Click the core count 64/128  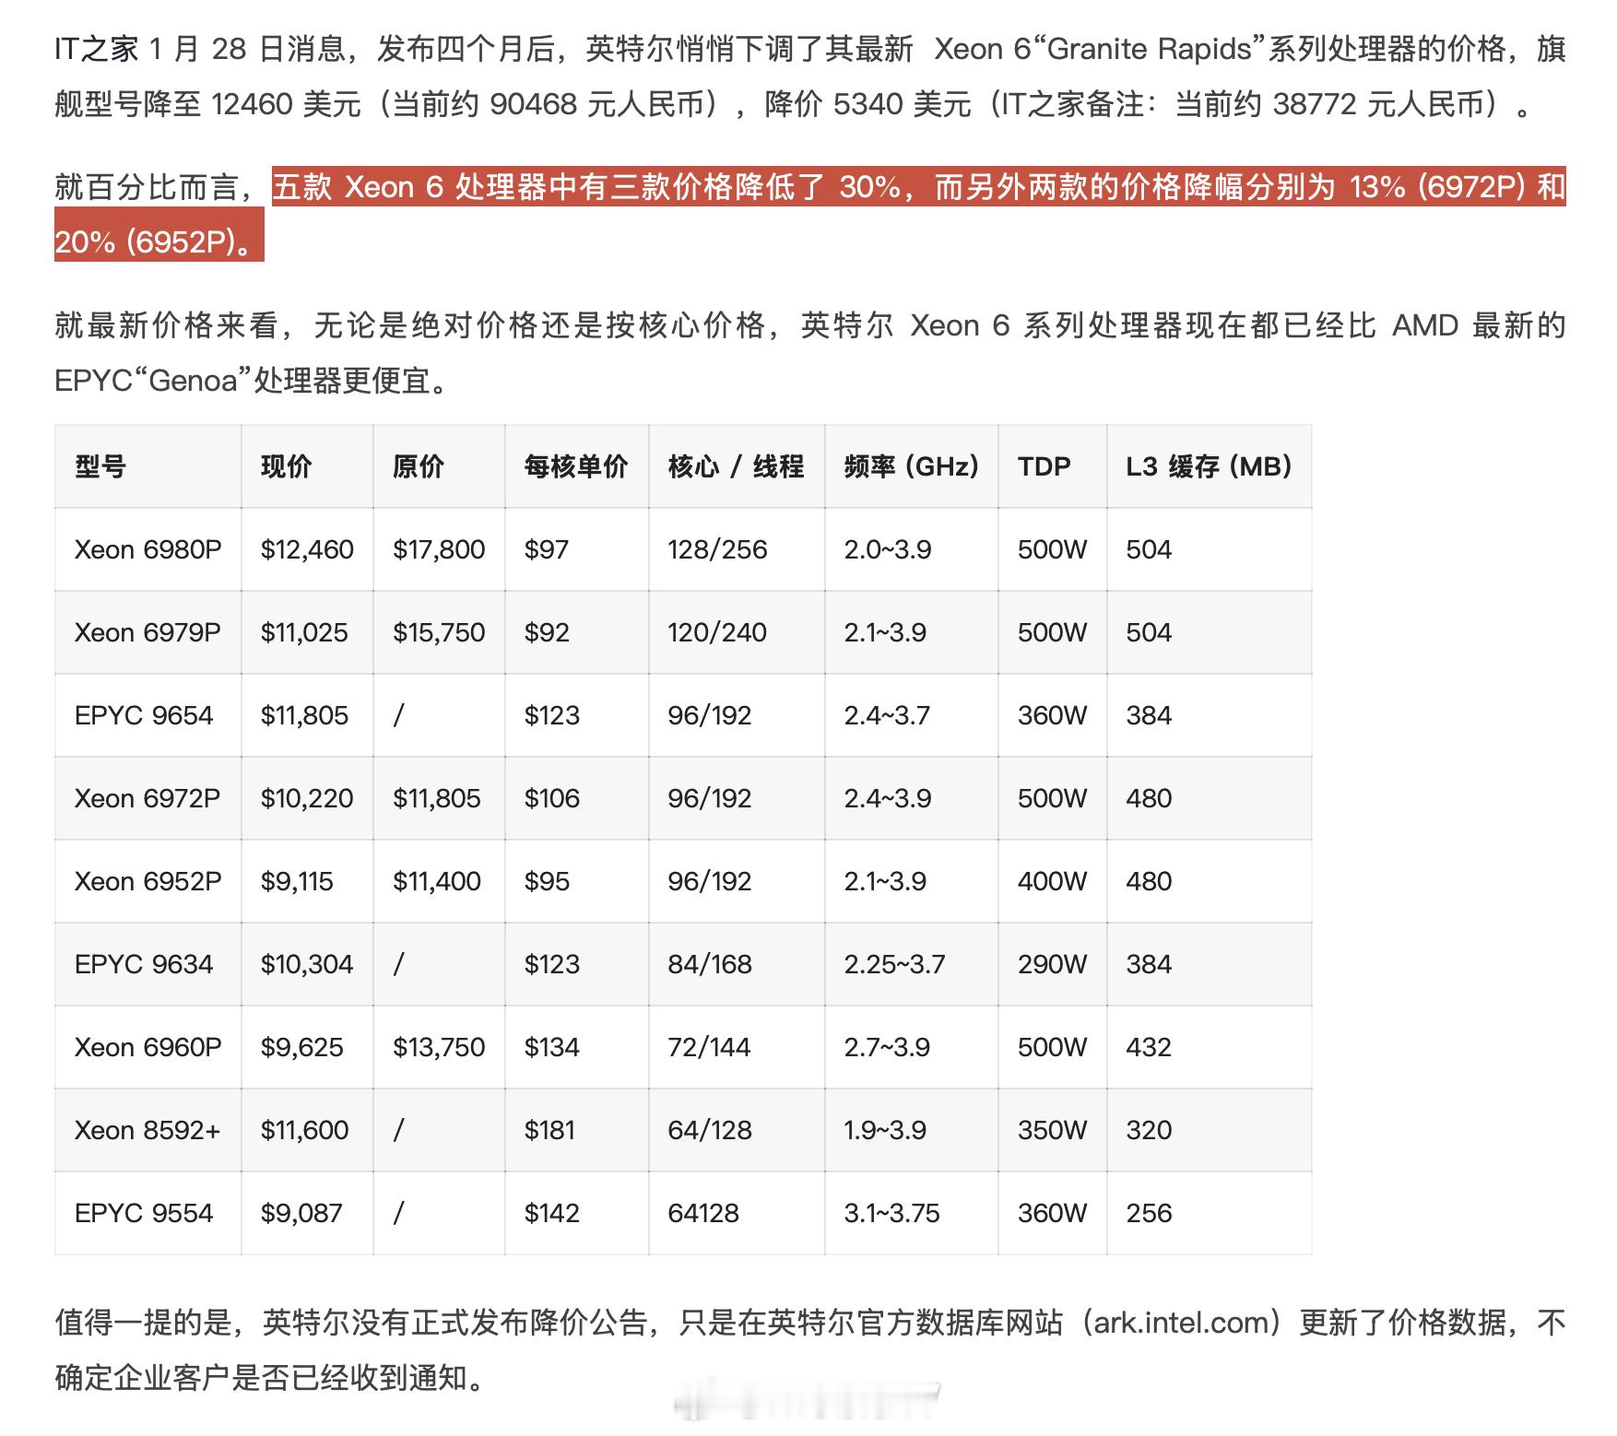coord(710,1130)
